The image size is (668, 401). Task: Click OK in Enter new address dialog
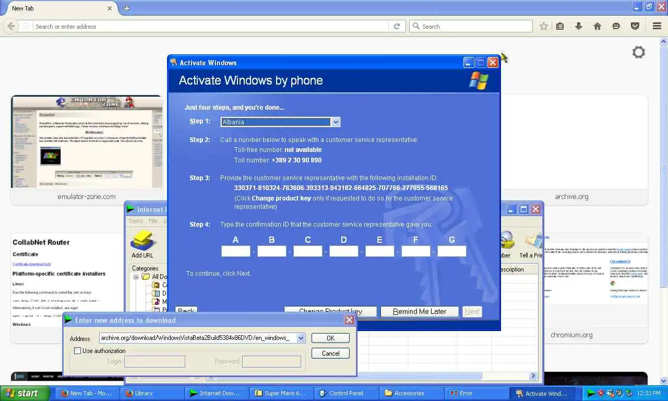tap(330, 338)
